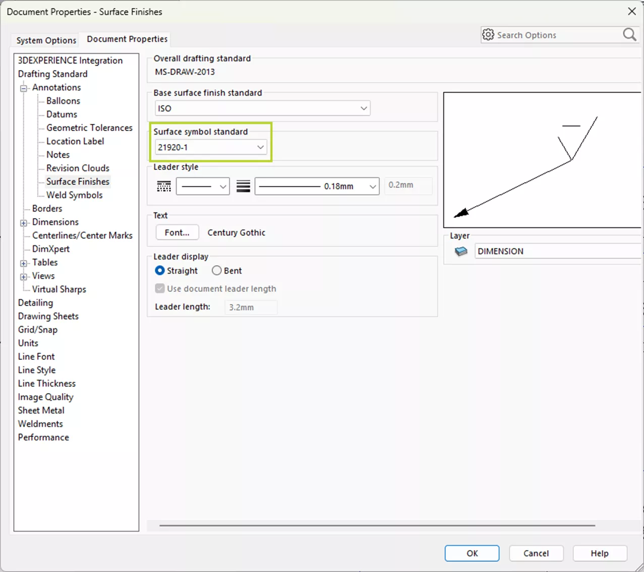Select the Document Properties tab

pyautogui.click(x=127, y=39)
